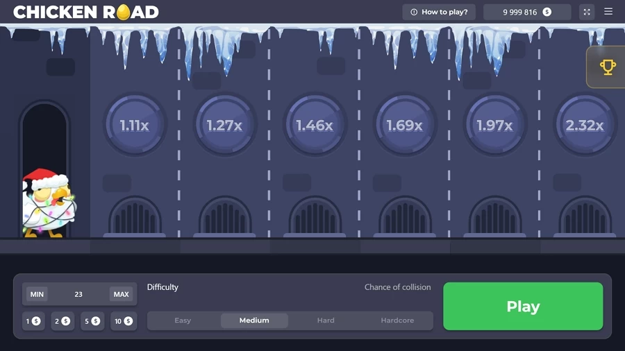Toggle fullscreen mode icon
The image size is (625, 351).
[x=587, y=12]
